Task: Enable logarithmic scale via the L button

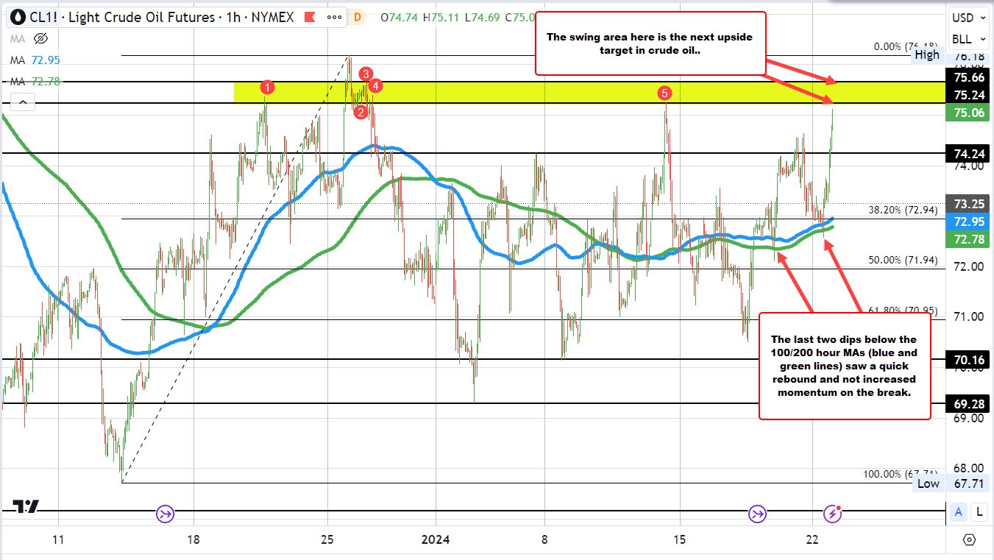Action: [979, 511]
